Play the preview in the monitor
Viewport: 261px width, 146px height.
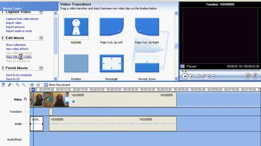coord(185,76)
